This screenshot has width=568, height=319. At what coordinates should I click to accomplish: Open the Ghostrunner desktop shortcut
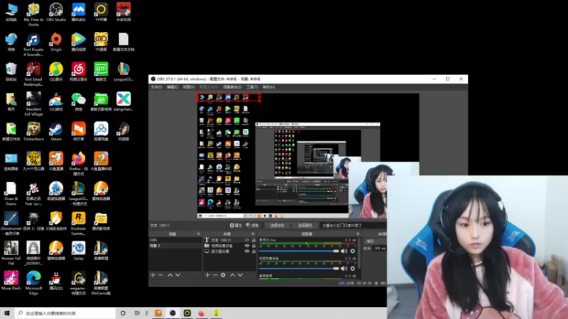click(11, 223)
